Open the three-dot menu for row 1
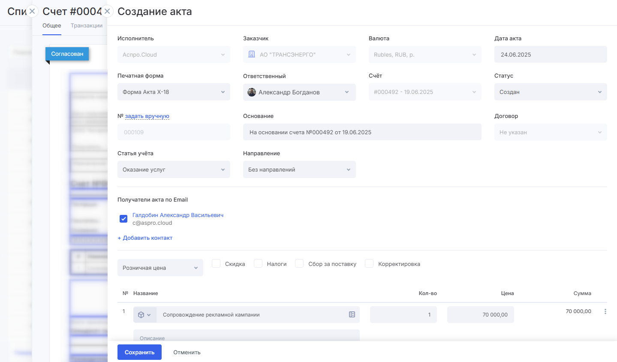This screenshot has height=362, width=617. coord(605,311)
